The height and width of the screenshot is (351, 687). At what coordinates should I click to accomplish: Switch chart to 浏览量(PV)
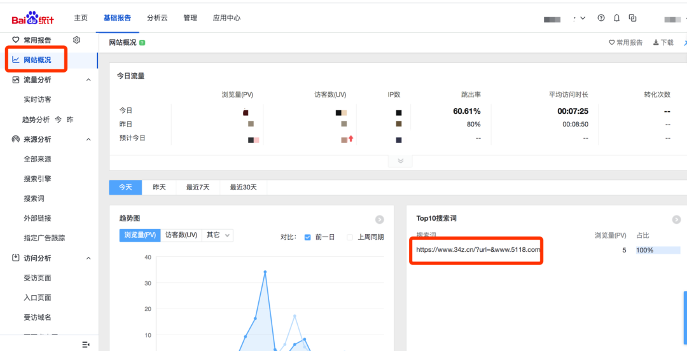pyautogui.click(x=140, y=235)
